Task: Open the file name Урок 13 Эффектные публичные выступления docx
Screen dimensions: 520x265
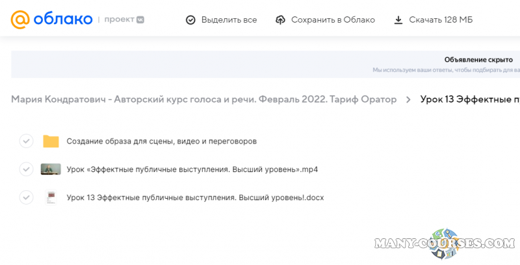Action: point(195,197)
